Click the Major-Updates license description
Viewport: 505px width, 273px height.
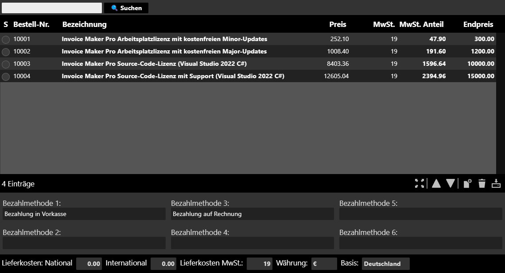[x=164, y=51]
